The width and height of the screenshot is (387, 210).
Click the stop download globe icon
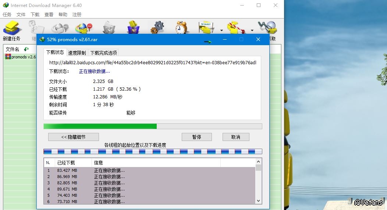[x=60, y=28]
